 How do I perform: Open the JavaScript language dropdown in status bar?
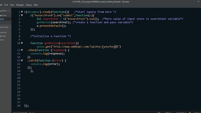pos(181,112)
